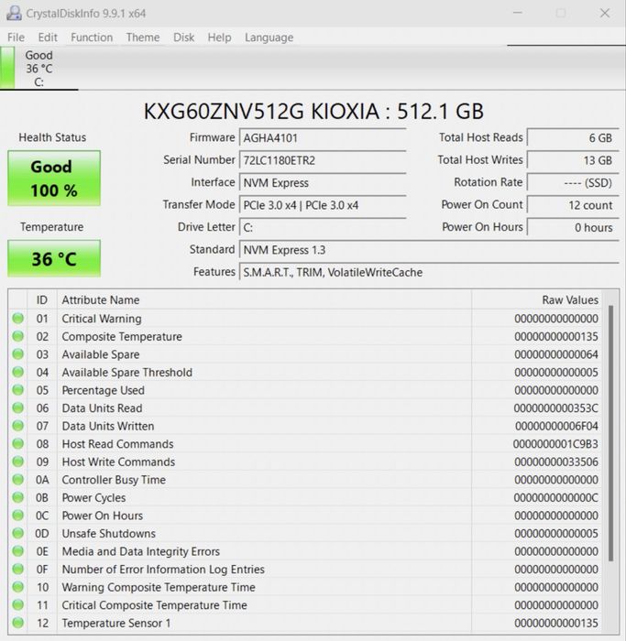
Task: Click status dot for Host Read Commands row
Action: pyautogui.click(x=18, y=443)
